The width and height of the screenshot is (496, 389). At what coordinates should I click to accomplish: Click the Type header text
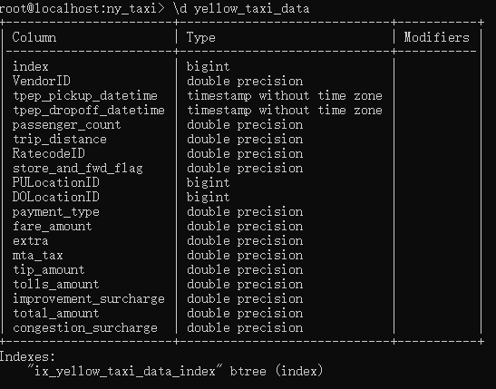(x=201, y=38)
